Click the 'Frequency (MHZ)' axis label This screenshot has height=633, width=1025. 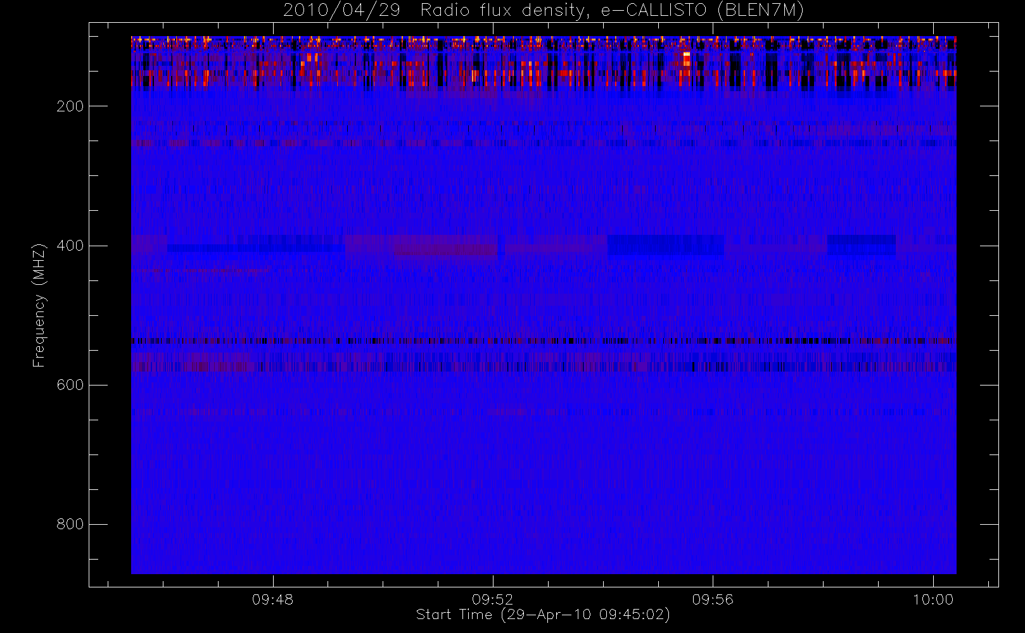pyautogui.click(x=39, y=305)
